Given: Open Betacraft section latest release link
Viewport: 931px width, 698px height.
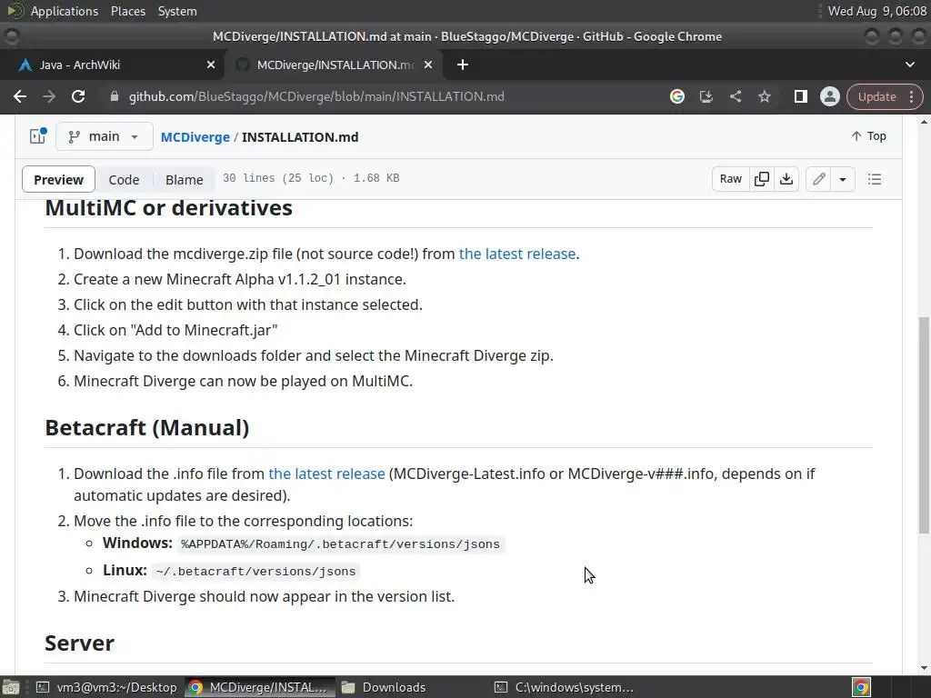Looking at the screenshot, I should 326,474.
